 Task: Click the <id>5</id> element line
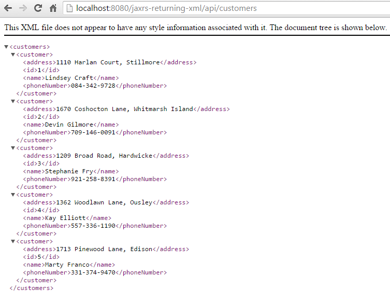pyautogui.click(x=41, y=257)
